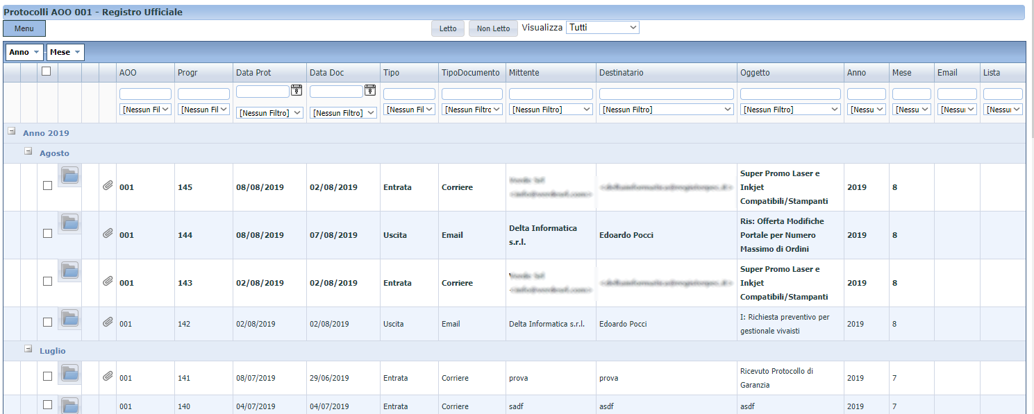Sort by the Oggetto column header
The image size is (1034, 414).
coord(755,73)
